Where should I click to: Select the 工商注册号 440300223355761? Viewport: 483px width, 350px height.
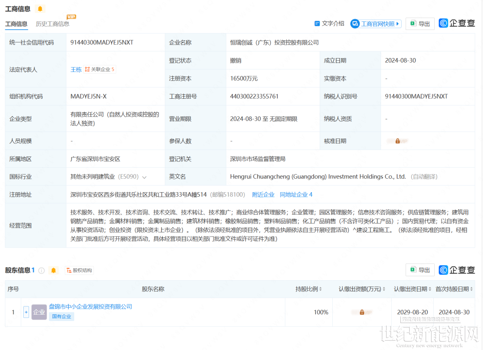(254, 97)
